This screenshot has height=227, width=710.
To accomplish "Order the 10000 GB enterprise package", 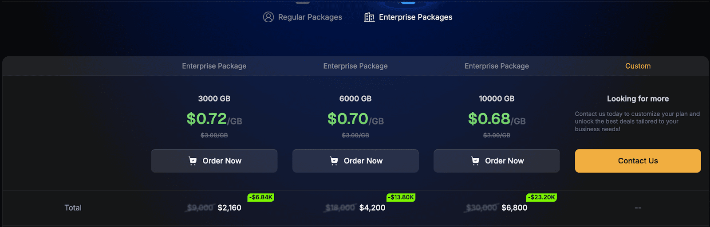I will [497, 161].
